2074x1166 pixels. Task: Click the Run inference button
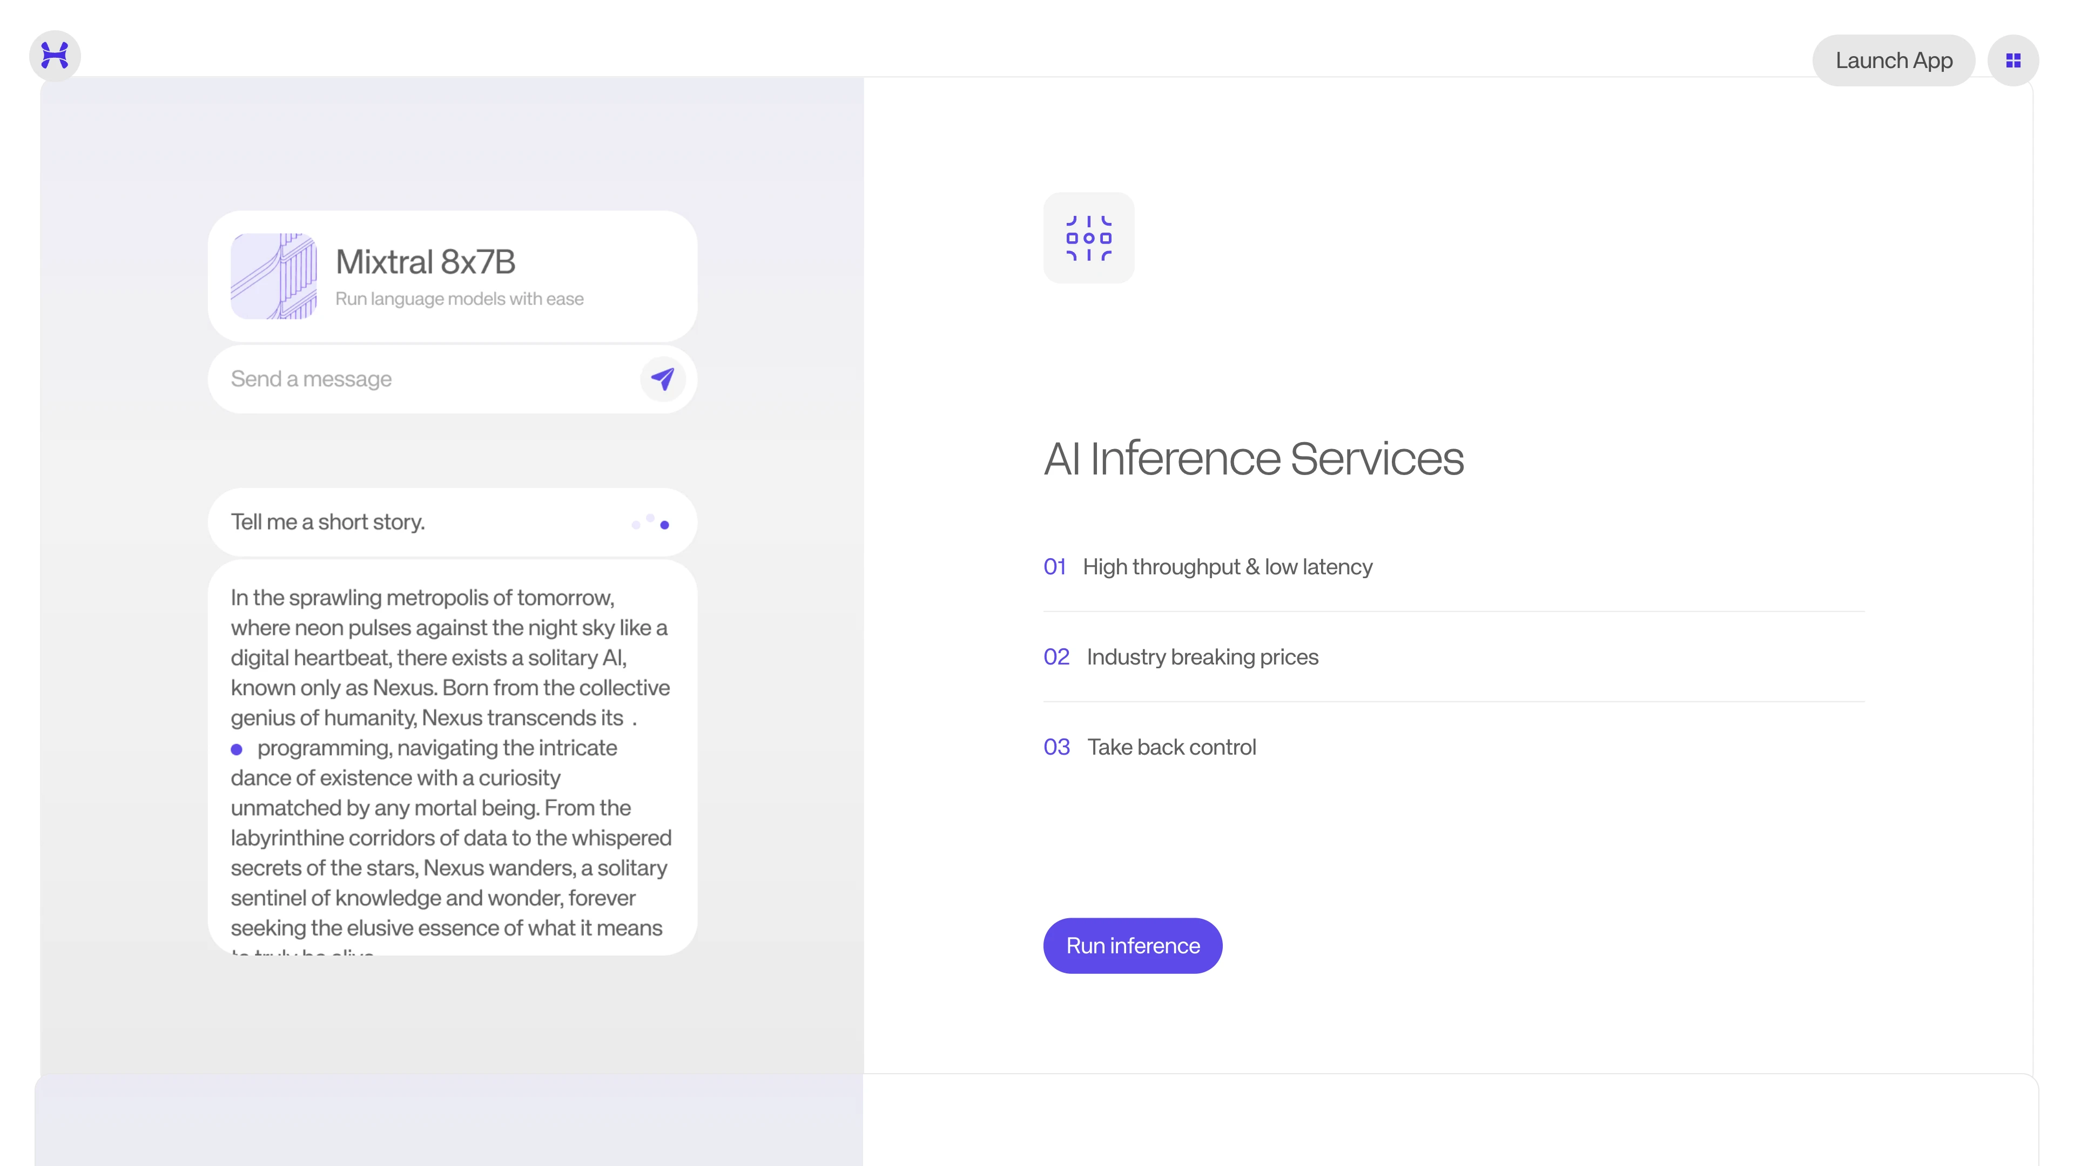pyautogui.click(x=1133, y=946)
